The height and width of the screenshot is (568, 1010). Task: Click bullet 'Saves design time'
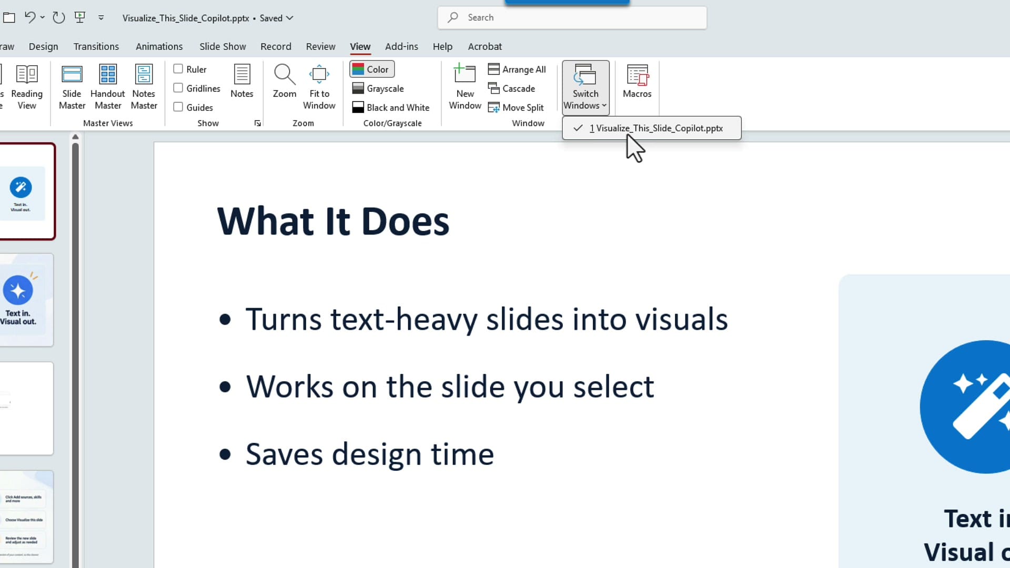[370, 454]
